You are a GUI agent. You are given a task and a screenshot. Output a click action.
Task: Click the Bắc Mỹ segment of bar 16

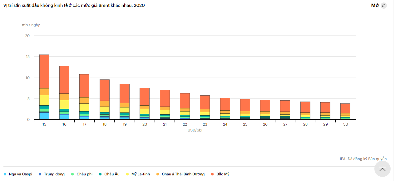(64, 80)
